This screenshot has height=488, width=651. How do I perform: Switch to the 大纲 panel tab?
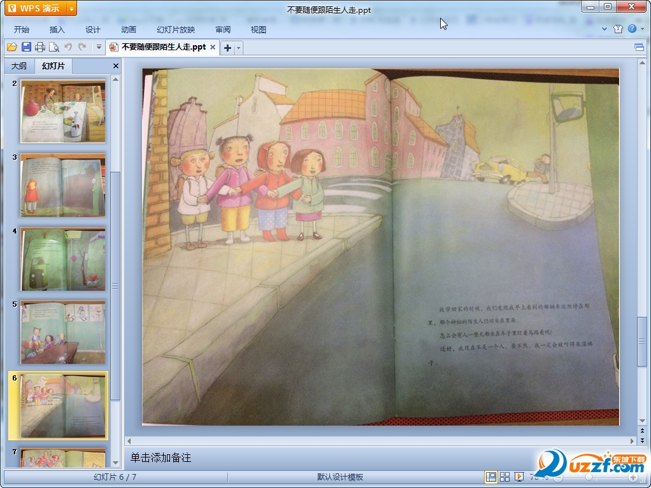coord(19,66)
